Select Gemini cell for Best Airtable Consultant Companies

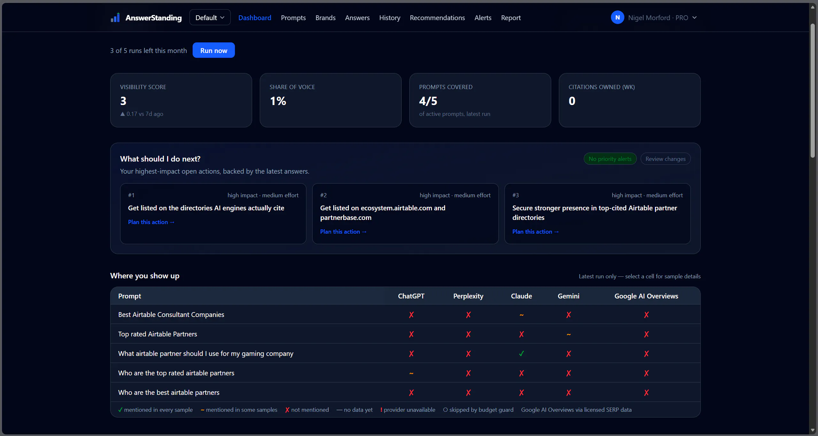(568, 315)
